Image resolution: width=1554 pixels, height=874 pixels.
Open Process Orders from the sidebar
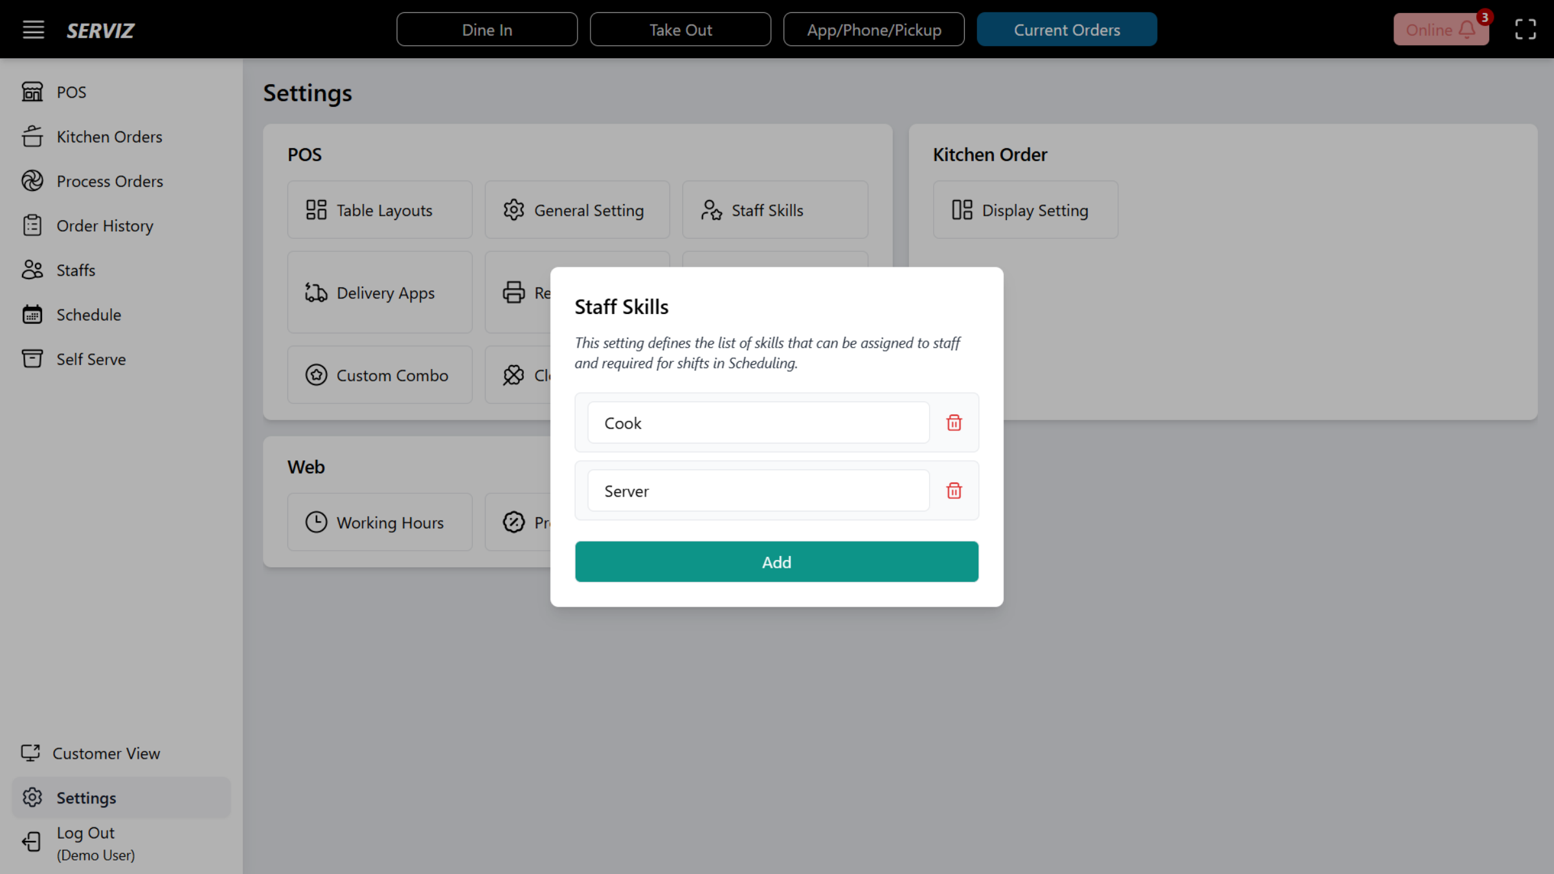[109, 181]
